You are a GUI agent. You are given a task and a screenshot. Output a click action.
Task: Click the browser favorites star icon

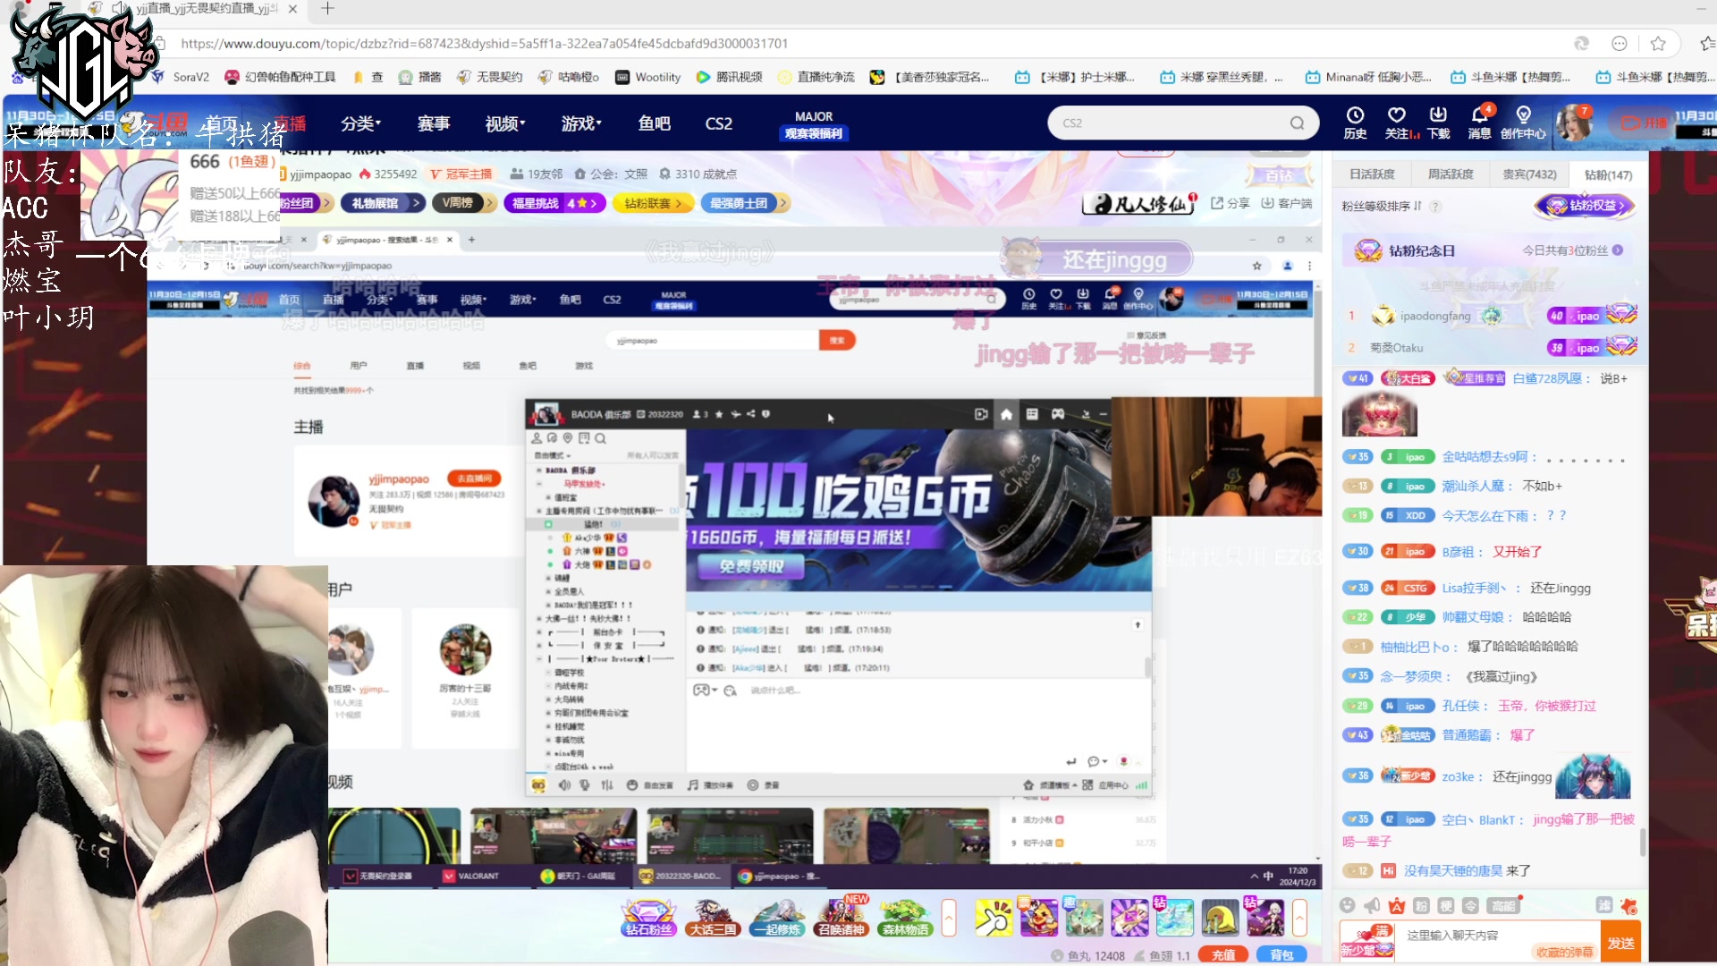tap(1658, 44)
